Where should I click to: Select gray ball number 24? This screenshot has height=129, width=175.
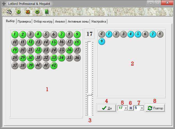click(x=54, y=50)
